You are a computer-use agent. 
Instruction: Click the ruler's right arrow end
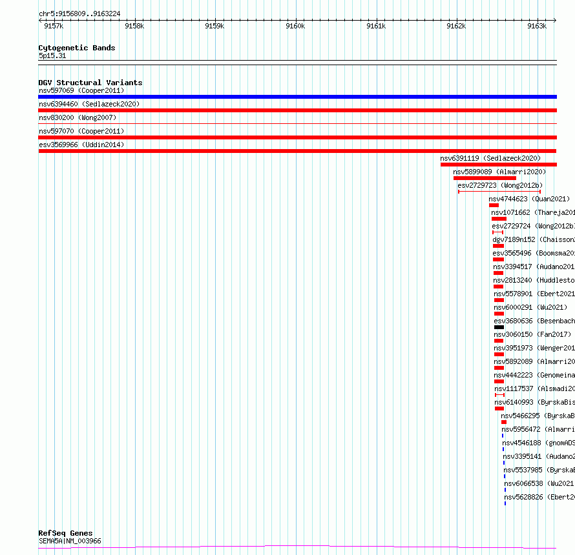555,21
